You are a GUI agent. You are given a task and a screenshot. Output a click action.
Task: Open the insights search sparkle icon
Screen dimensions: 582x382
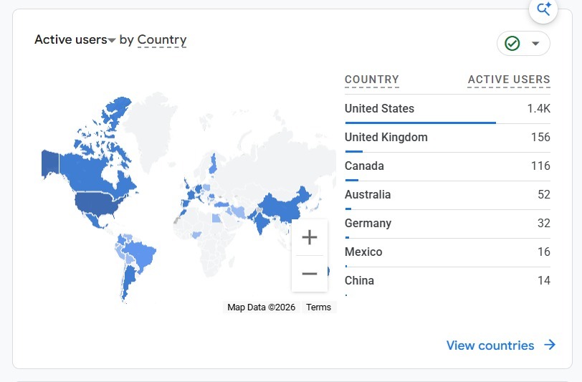tap(543, 9)
